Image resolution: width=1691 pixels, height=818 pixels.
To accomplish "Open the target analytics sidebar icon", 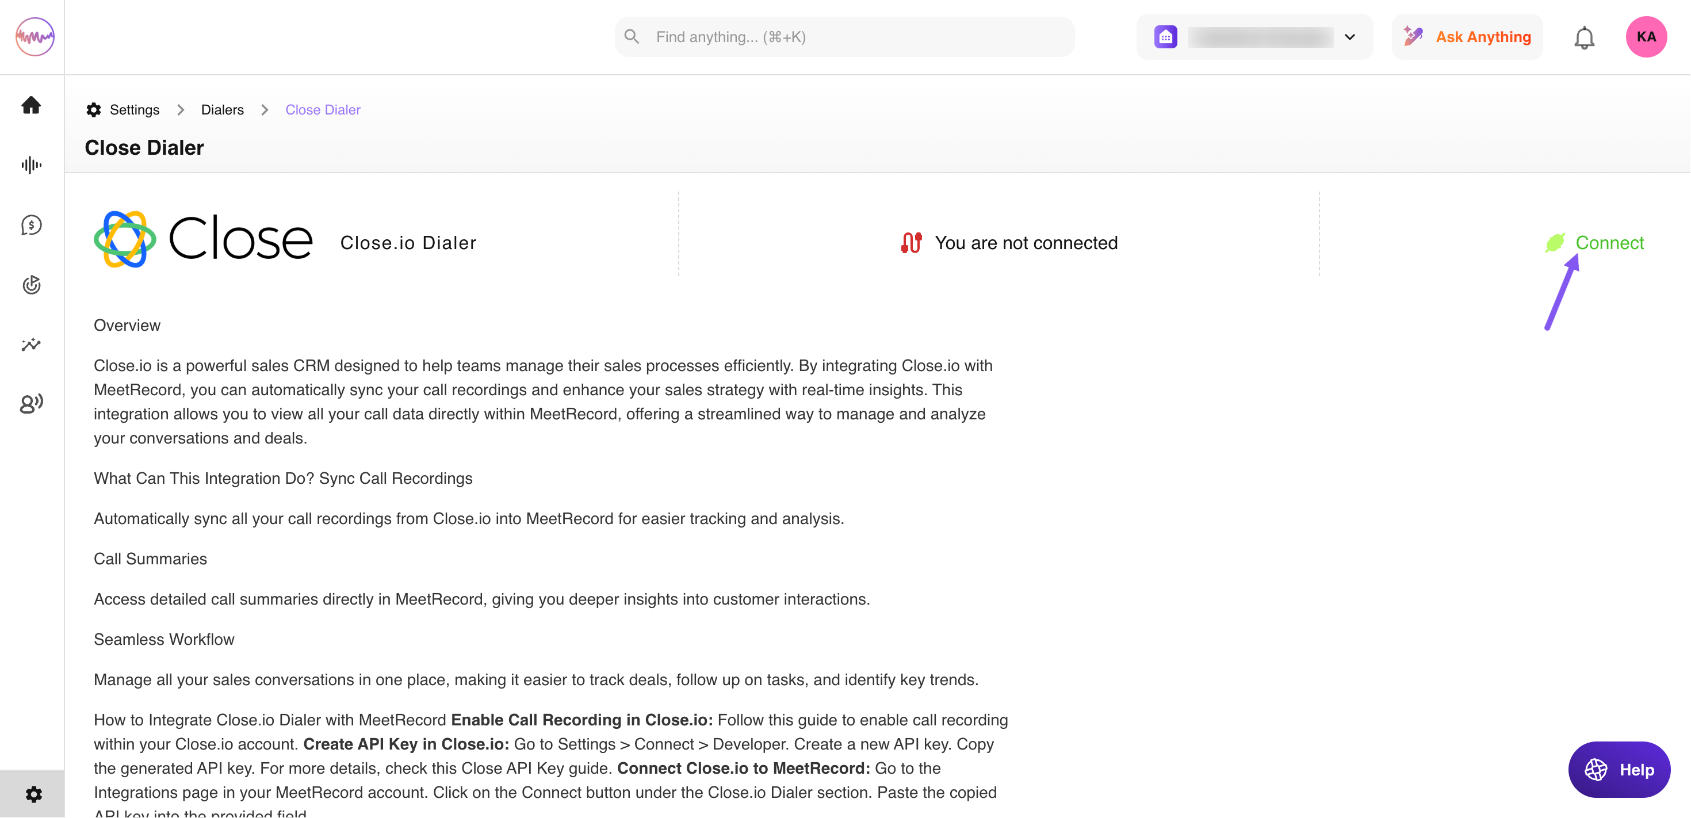I will pyautogui.click(x=32, y=285).
